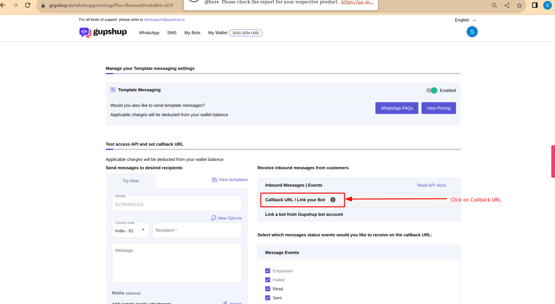This screenshot has width=555, height=304.
Task: Open the Read API docs link
Action: coord(431,185)
